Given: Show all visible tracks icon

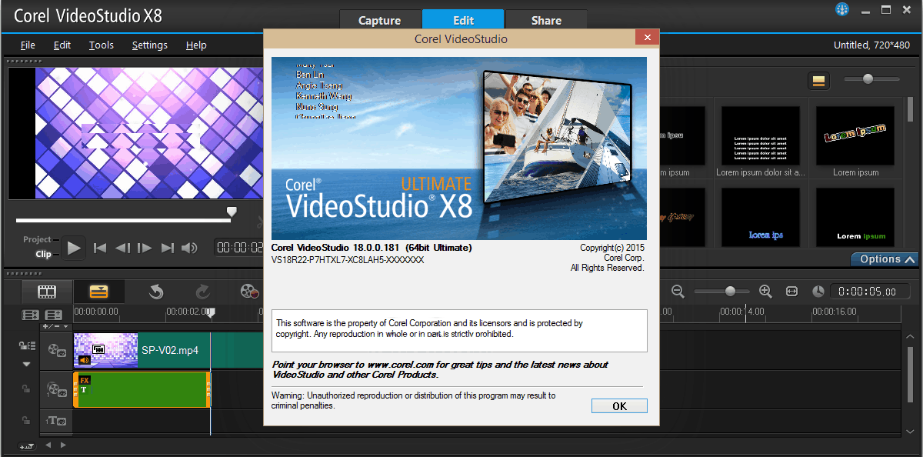Looking at the screenshot, I should (x=31, y=315).
